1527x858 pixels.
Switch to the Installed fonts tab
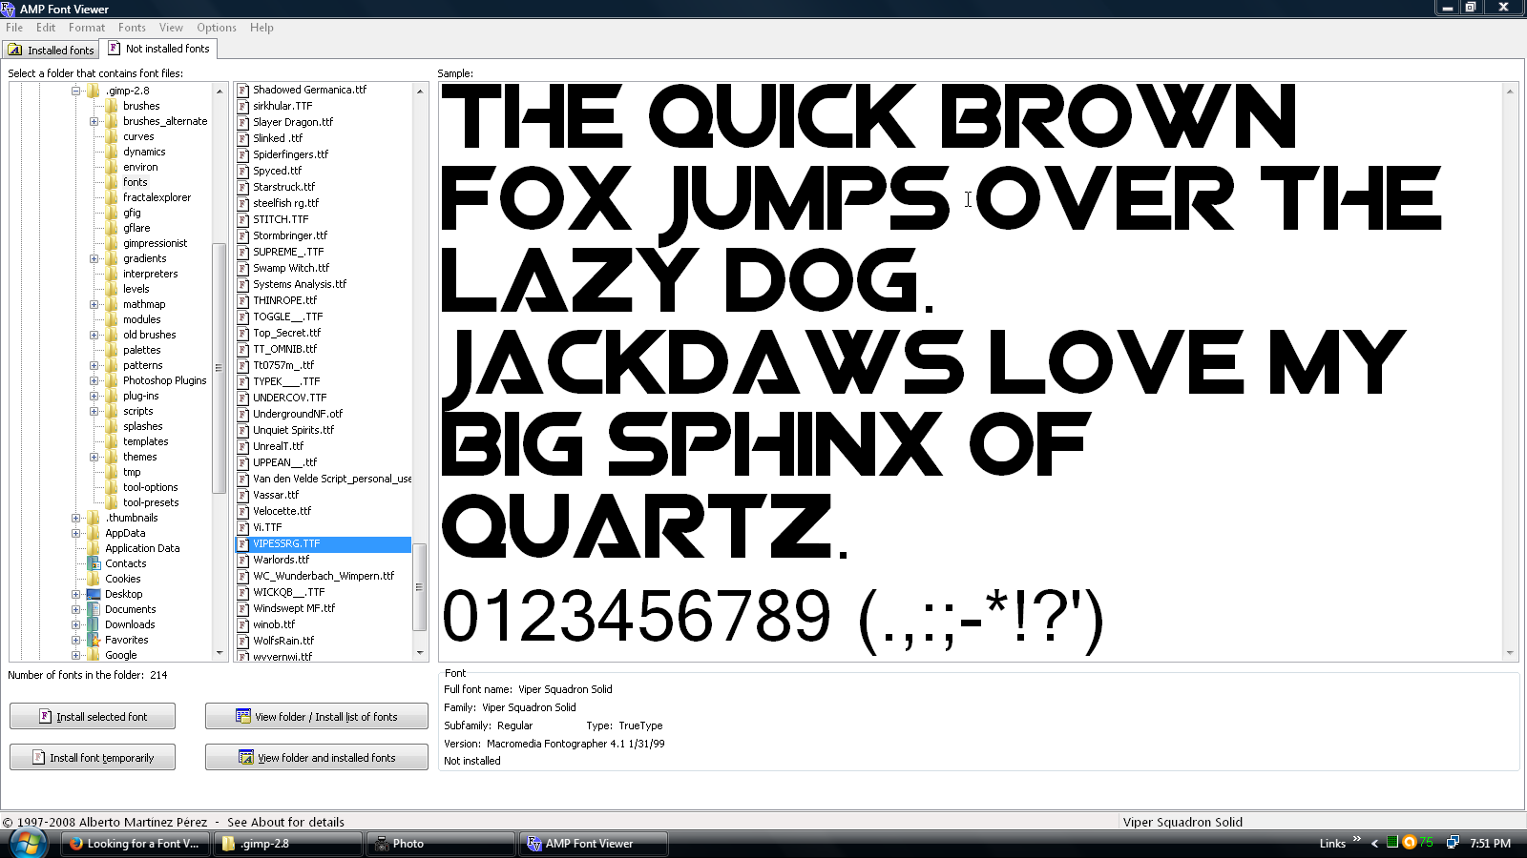pos(51,50)
